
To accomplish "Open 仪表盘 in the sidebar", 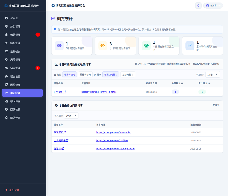I will click(22, 18).
